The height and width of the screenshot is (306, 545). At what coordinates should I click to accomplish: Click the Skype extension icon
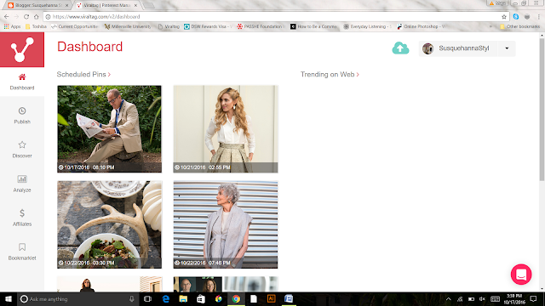click(516, 17)
